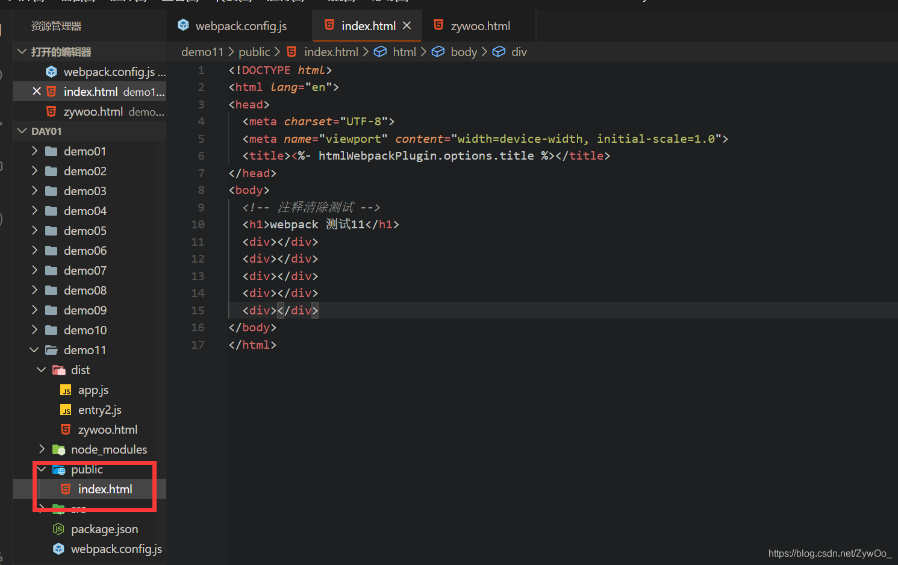898x565 pixels.
Task: Open package.json in the file tree
Action: point(104,529)
